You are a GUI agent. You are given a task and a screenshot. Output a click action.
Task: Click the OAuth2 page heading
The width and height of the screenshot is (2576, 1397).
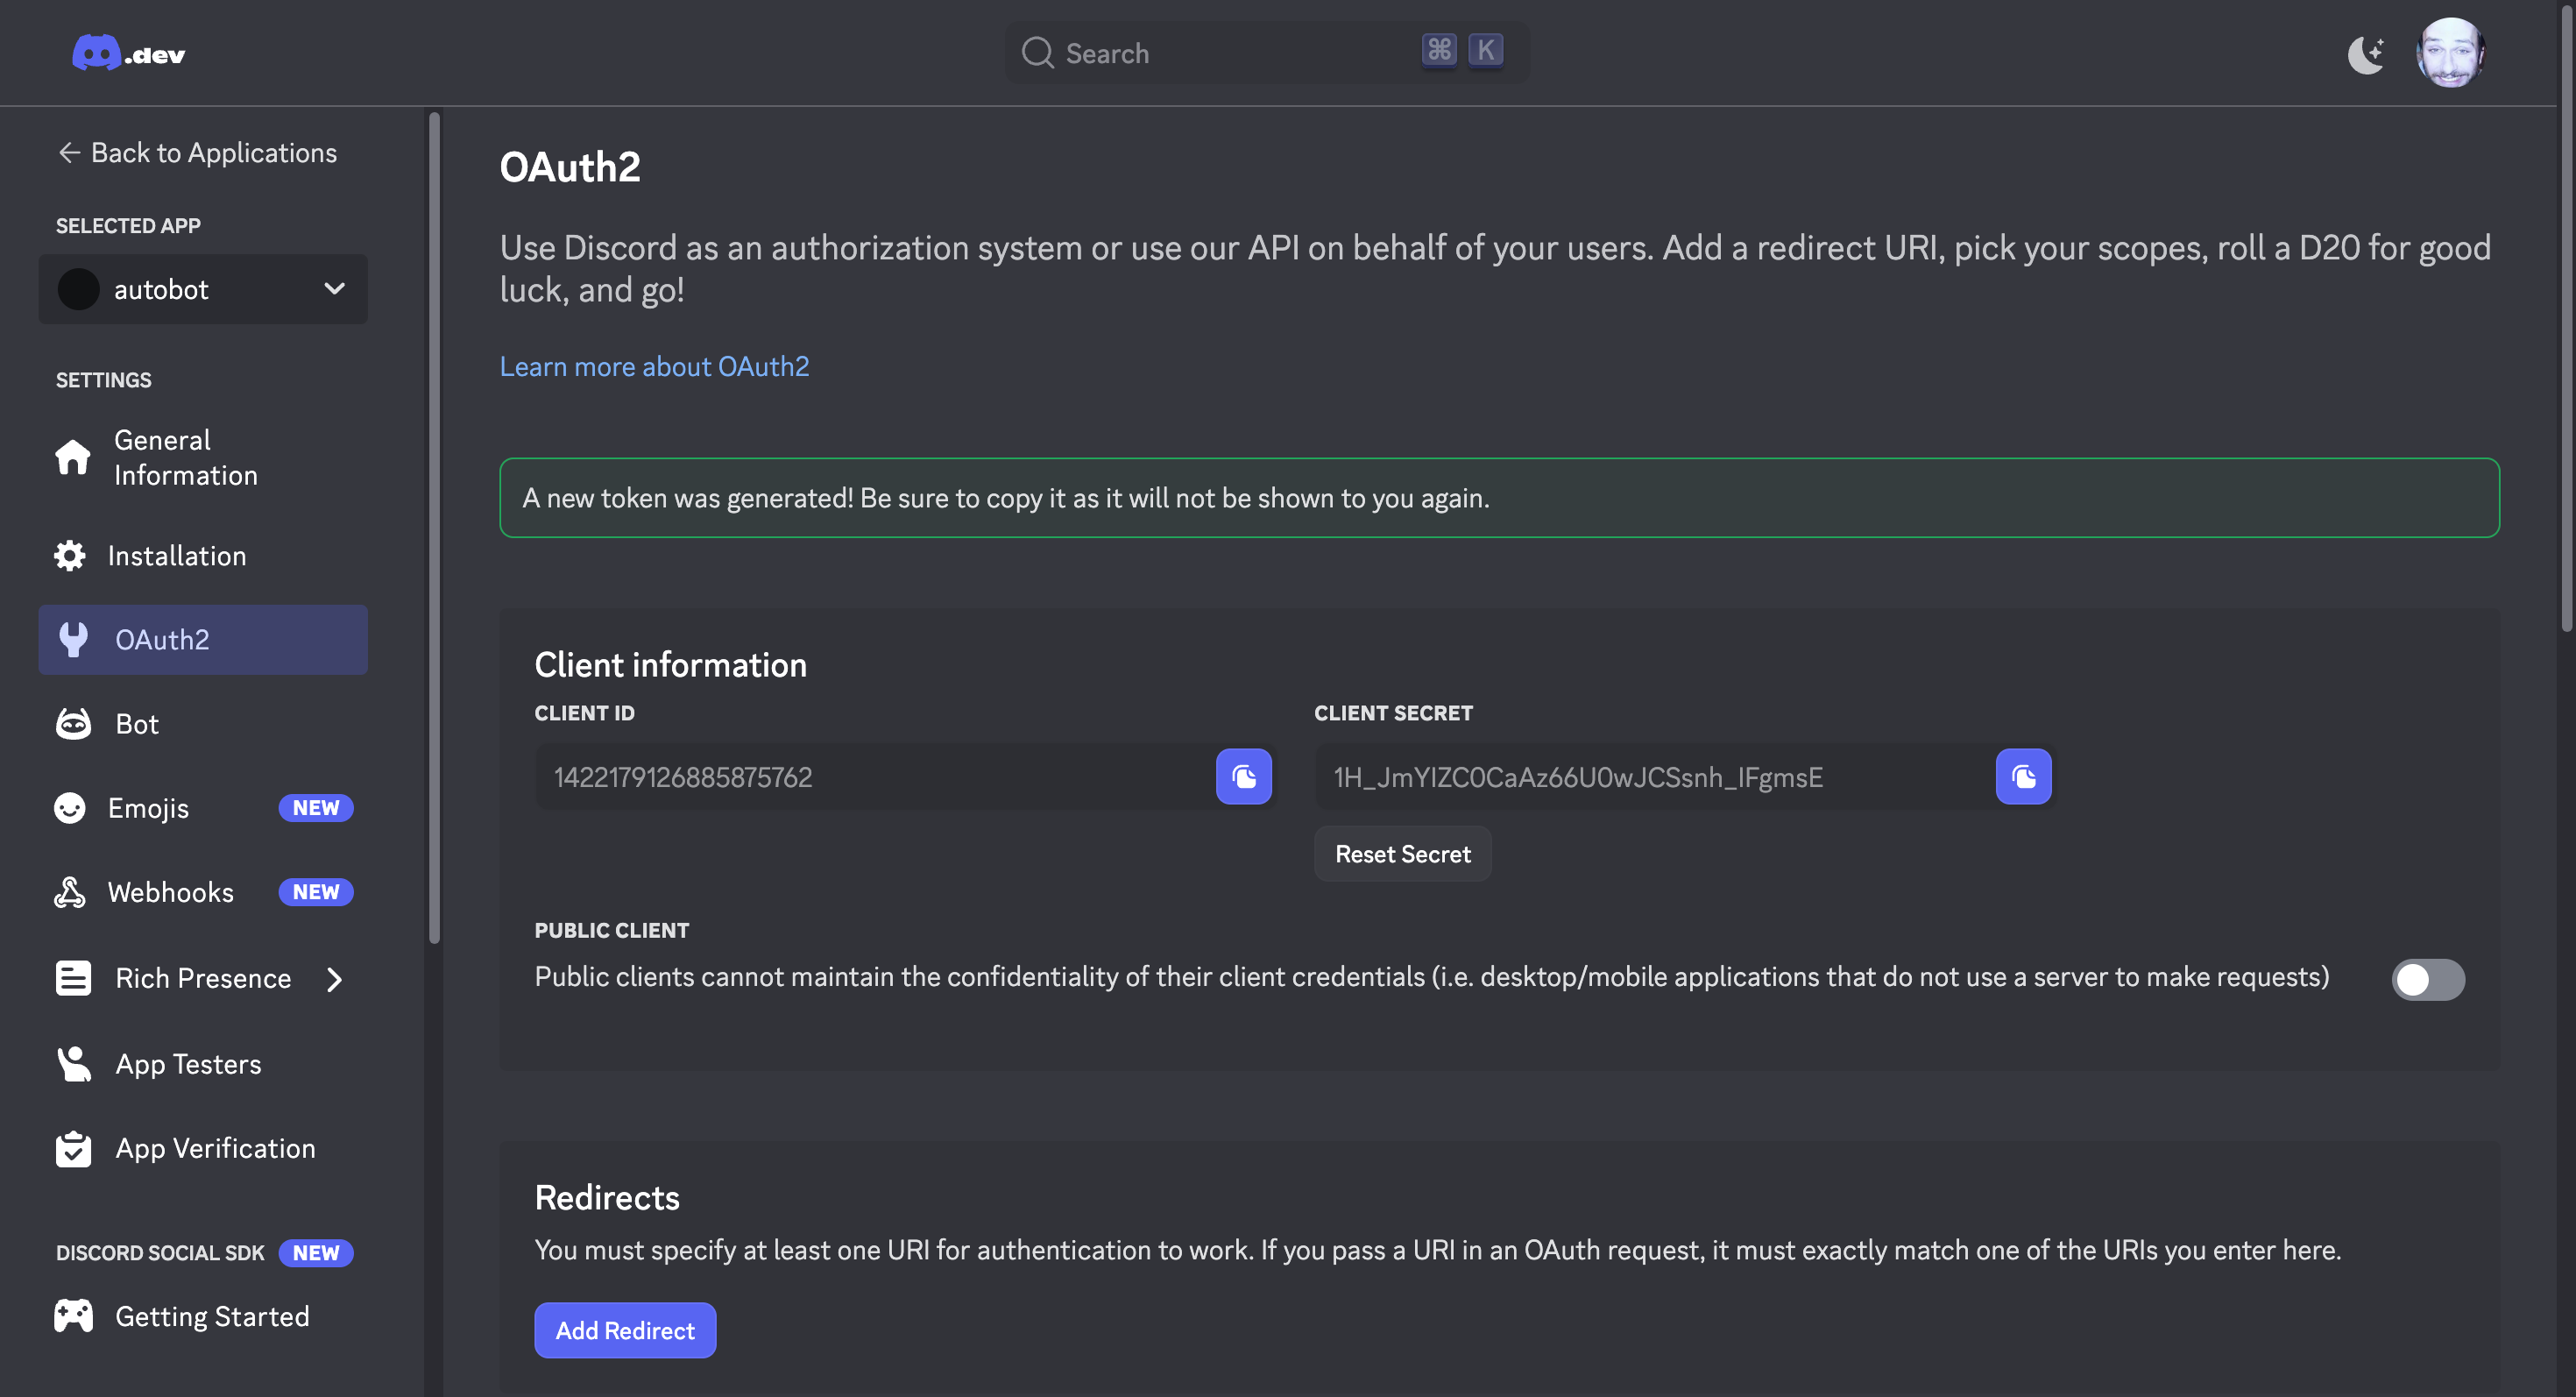(x=570, y=166)
